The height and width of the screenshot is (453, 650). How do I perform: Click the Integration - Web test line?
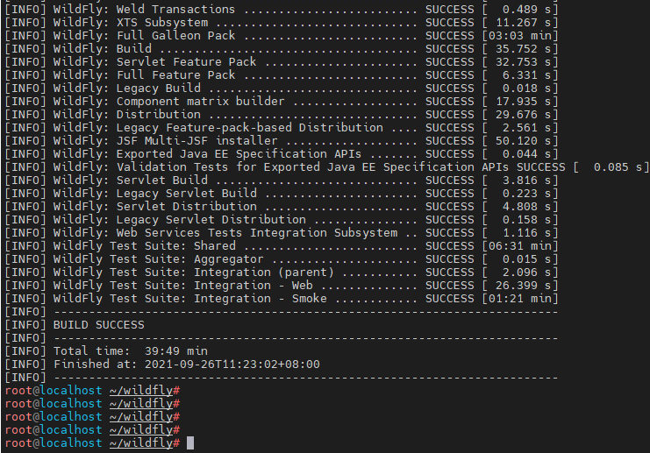click(x=282, y=286)
